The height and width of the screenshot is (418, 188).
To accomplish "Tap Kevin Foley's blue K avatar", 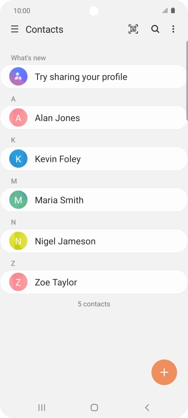I will [x=18, y=159].
